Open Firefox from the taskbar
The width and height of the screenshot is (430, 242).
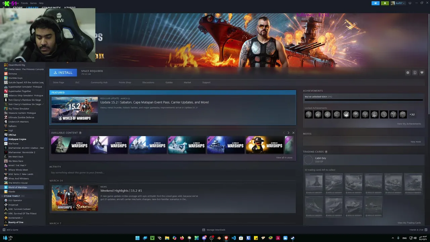point(182,238)
